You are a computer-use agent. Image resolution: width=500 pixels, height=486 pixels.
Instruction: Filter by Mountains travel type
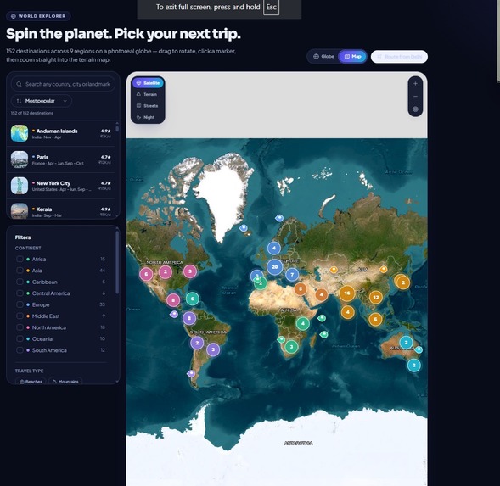tap(65, 382)
